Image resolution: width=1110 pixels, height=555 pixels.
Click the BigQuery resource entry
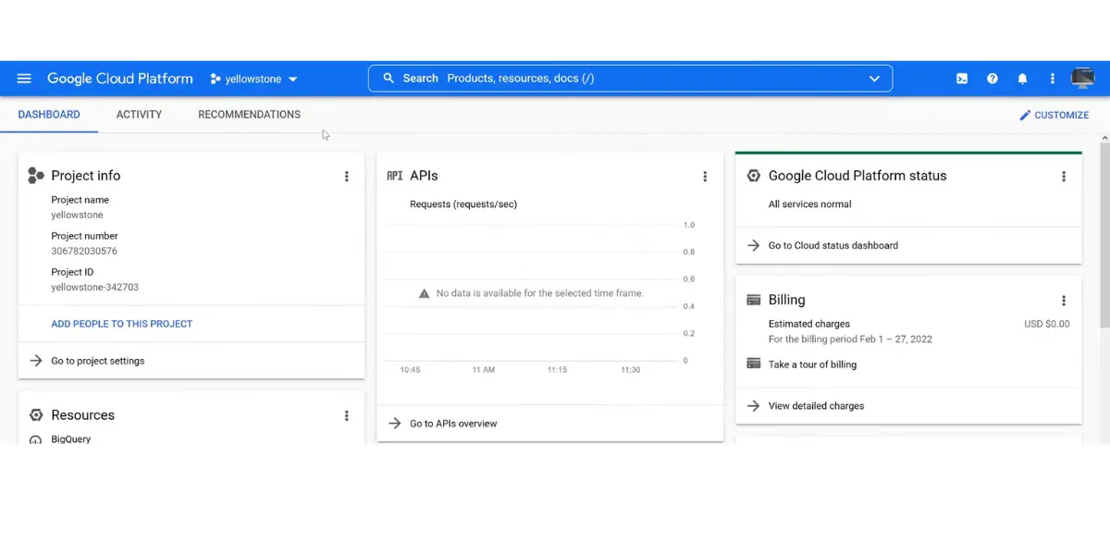[x=71, y=439]
